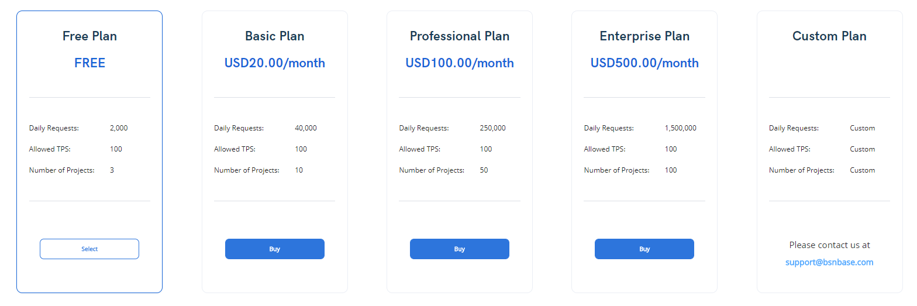Click the Custom Plan title
Image resolution: width=917 pixels, height=306 pixels.
829,36
